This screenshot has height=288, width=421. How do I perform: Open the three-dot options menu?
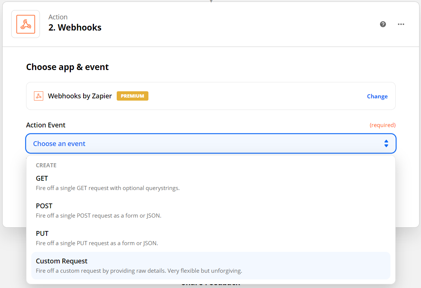pos(401,24)
